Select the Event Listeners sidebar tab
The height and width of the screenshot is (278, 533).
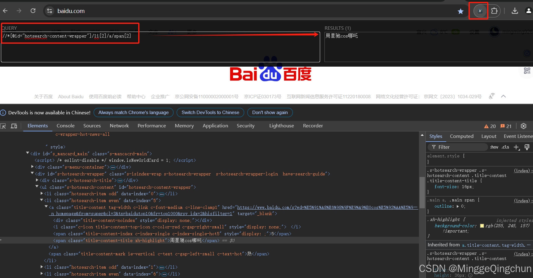[x=518, y=136]
